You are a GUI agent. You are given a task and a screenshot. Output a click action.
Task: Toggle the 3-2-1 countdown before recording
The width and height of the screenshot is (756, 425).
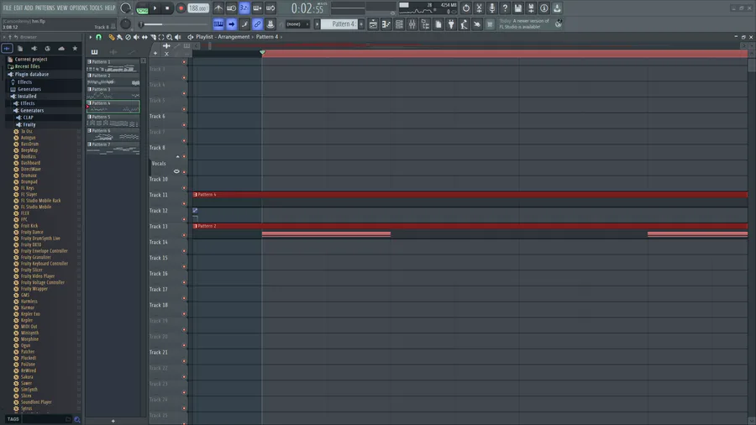pos(244,8)
